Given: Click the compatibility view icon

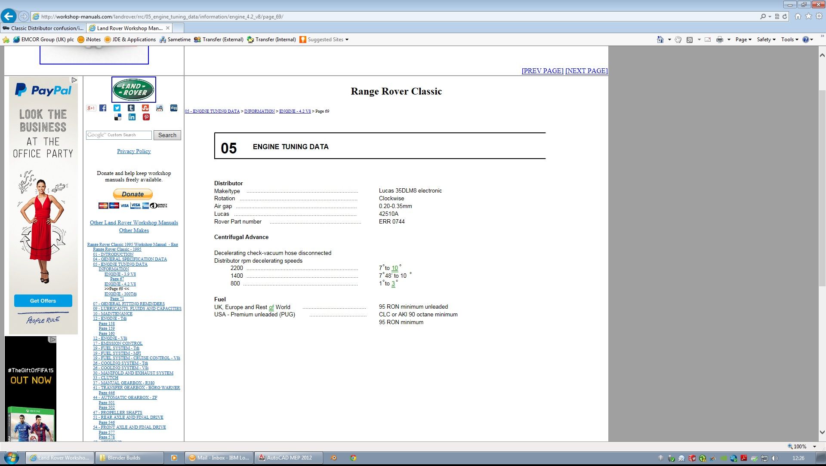Looking at the screenshot, I should pos(777,16).
